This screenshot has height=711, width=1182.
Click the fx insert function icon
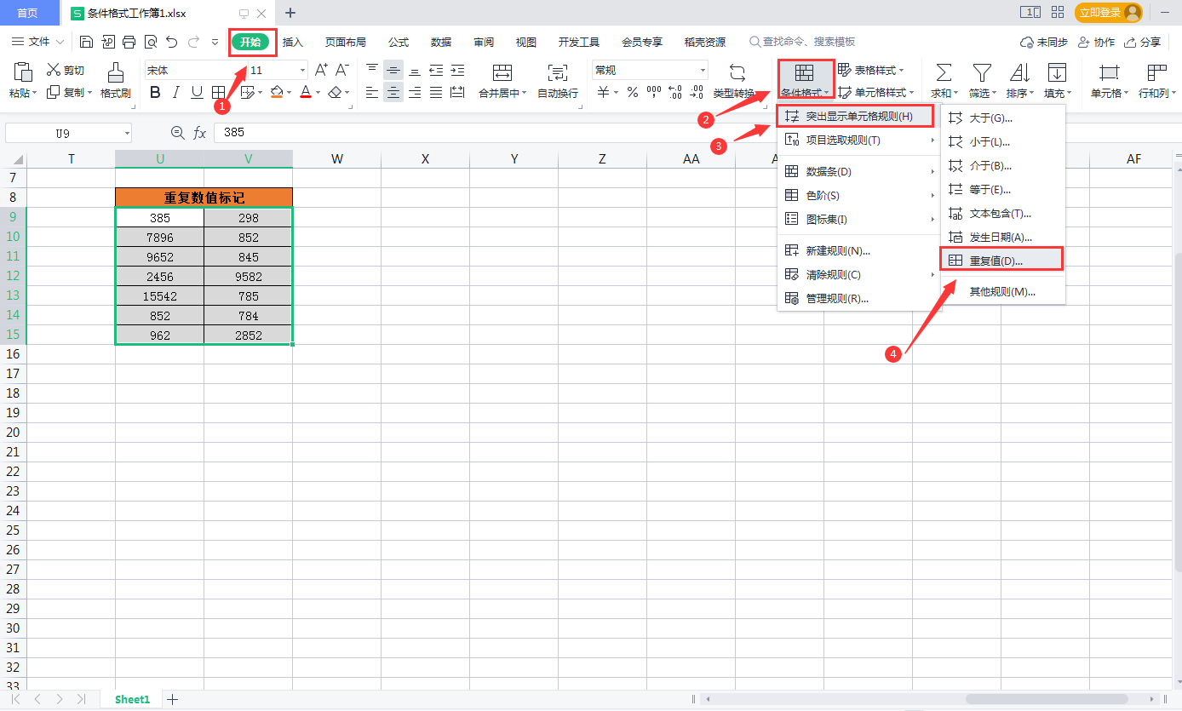200,132
